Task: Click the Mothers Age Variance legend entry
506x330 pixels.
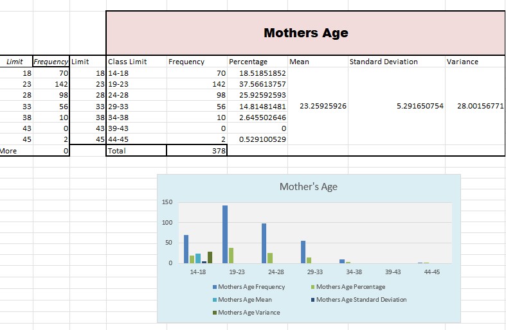Action: pos(246,313)
